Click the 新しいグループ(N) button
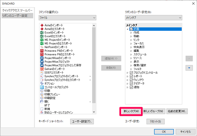Viewport: 197px width, 136px height. pos(154,111)
